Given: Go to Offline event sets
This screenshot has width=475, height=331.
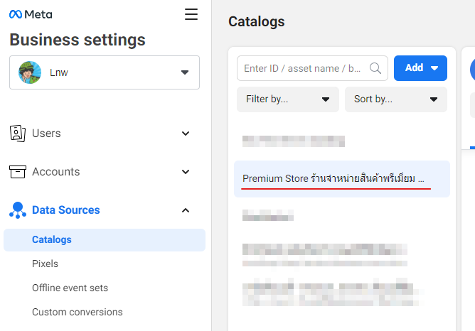Looking at the screenshot, I should pyautogui.click(x=70, y=288).
